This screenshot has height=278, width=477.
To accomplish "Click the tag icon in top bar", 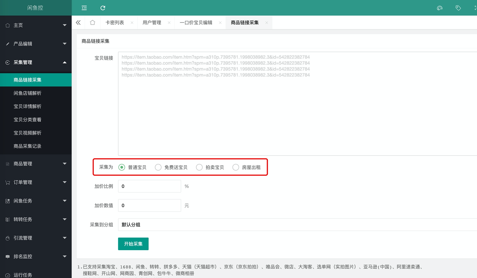I will pyautogui.click(x=458, y=7).
